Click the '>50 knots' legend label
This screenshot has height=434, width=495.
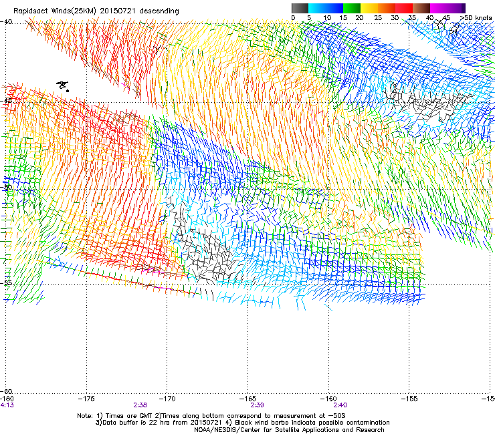click(476, 17)
